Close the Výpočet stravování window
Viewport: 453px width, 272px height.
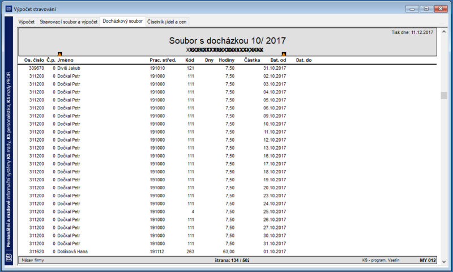click(441, 9)
